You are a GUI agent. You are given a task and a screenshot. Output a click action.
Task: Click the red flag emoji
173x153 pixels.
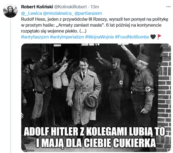(x=159, y=37)
